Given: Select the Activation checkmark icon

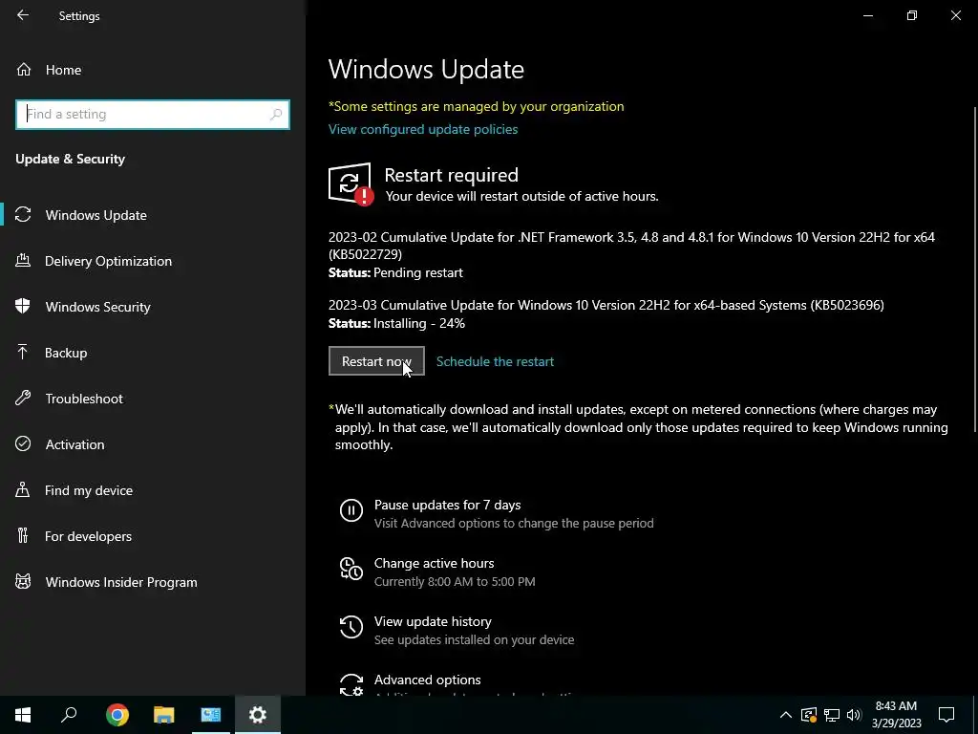Looking at the screenshot, I should [23, 443].
